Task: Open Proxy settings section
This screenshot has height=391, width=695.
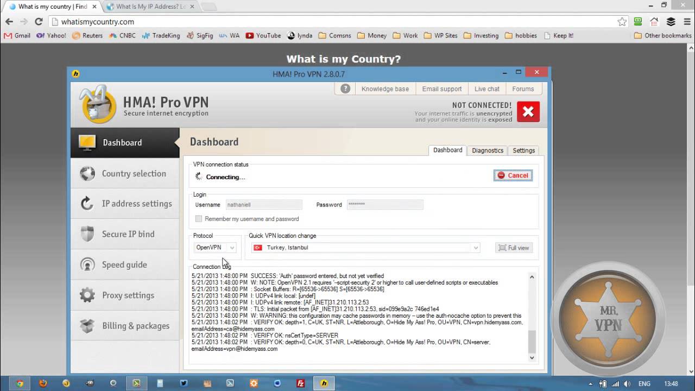Action: (125, 295)
